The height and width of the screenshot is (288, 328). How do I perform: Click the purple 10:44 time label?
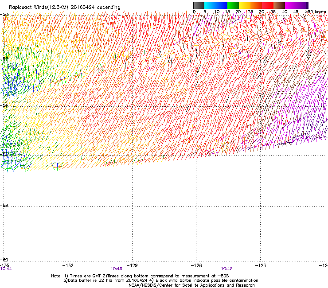[6, 269]
